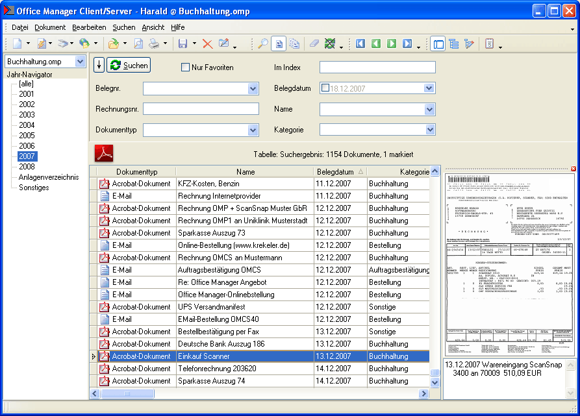Sort by the Belegdatum column header

tap(340, 172)
